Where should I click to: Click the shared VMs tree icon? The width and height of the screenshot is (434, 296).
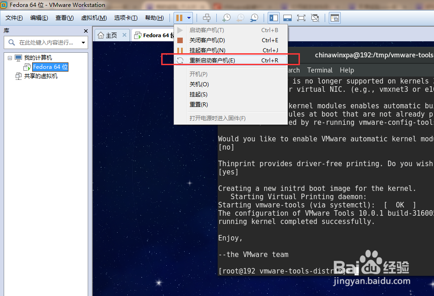[x=18, y=76]
